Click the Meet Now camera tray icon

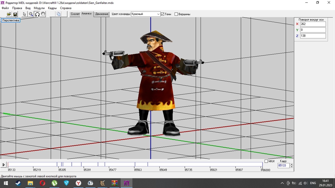[x=288, y=183]
